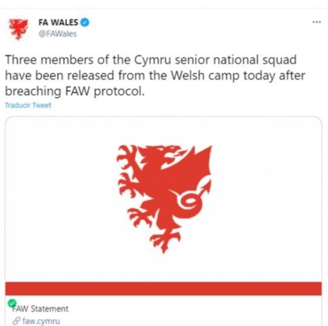Click the faw.cymru link icon
The image size is (328, 326).
click(17, 321)
